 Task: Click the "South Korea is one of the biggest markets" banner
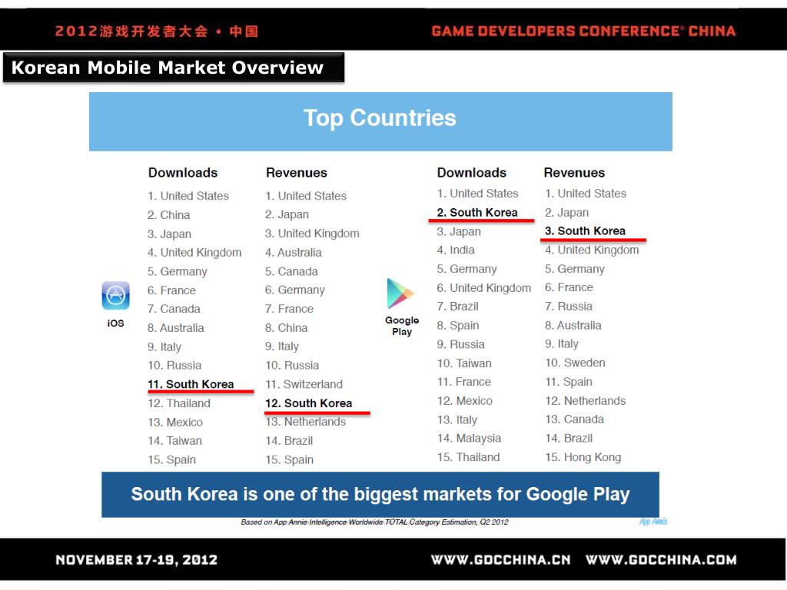click(380, 494)
